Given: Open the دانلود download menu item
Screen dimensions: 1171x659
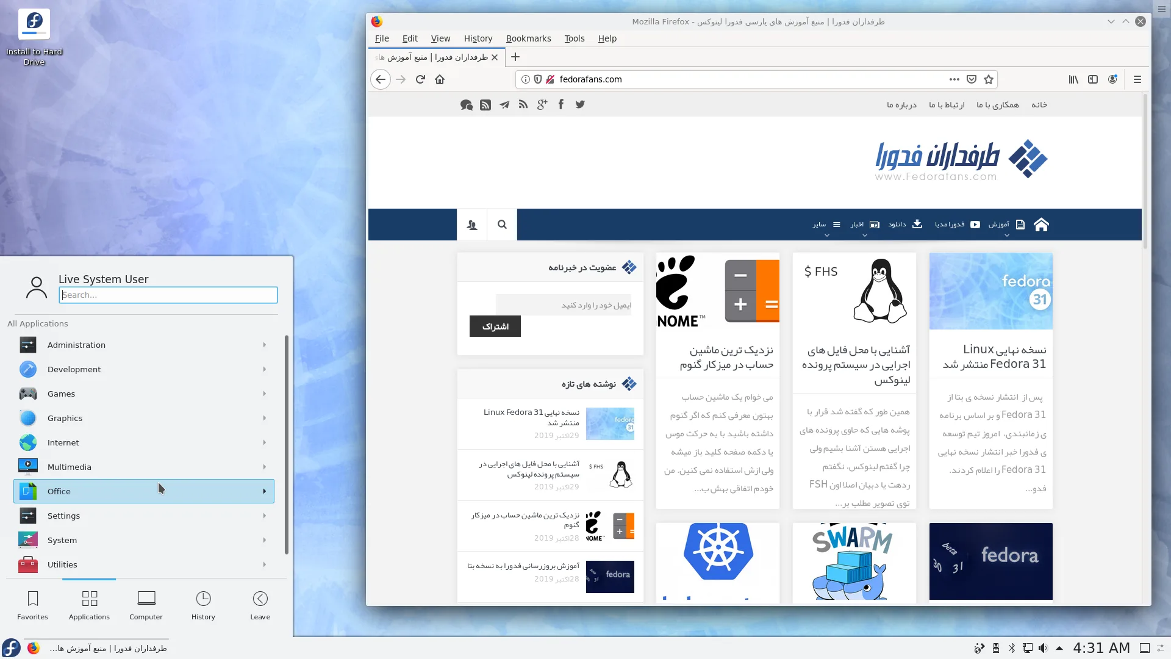Looking at the screenshot, I should pyautogui.click(x=905, y=225).
